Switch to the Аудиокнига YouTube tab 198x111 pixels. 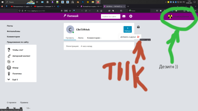coord(44,6)
